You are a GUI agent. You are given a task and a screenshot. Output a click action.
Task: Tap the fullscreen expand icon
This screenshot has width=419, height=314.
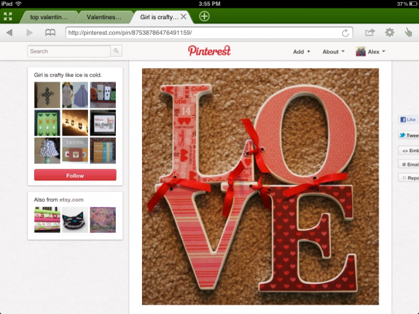8,16
